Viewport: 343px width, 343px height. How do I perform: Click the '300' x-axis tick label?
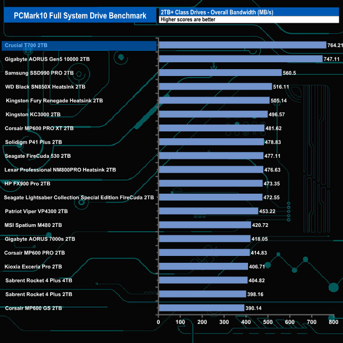coord(224,322)
